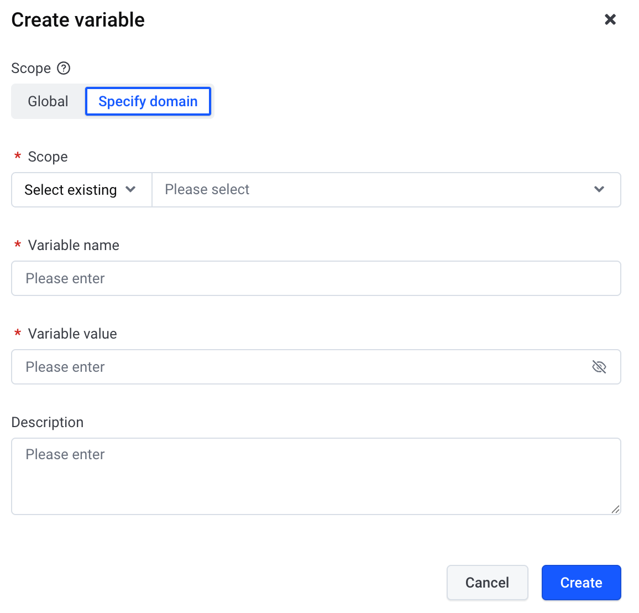The image size is (639, 613).
Task: Switch to the Specify domain option
Action: [148, 101]
